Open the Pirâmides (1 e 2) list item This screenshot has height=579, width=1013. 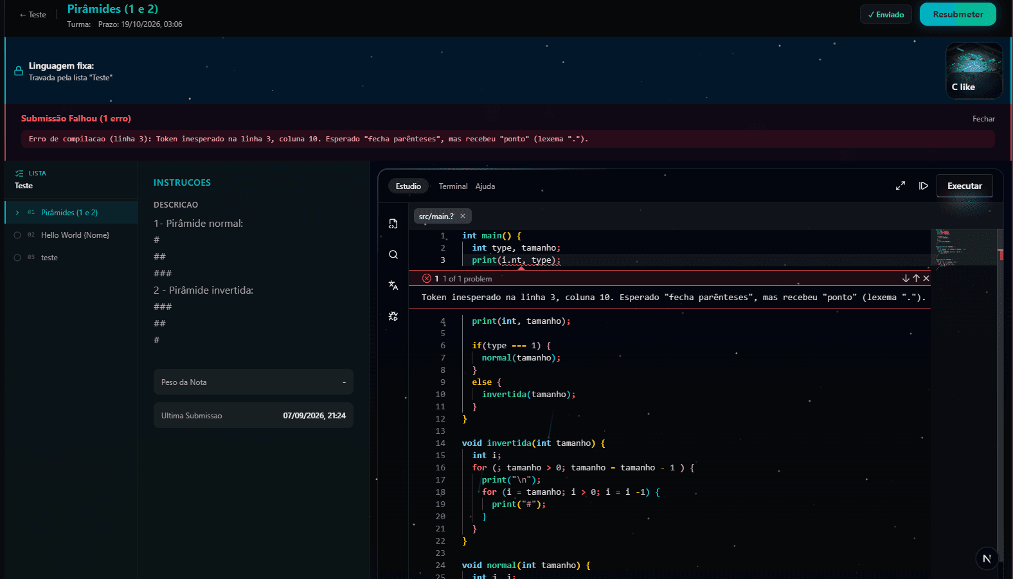pos(71,213)
